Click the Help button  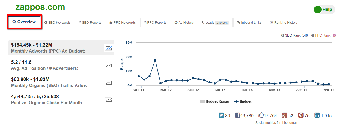point(324,10)
